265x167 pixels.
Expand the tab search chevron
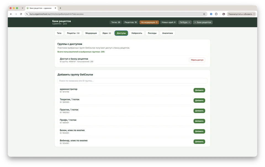22,8
